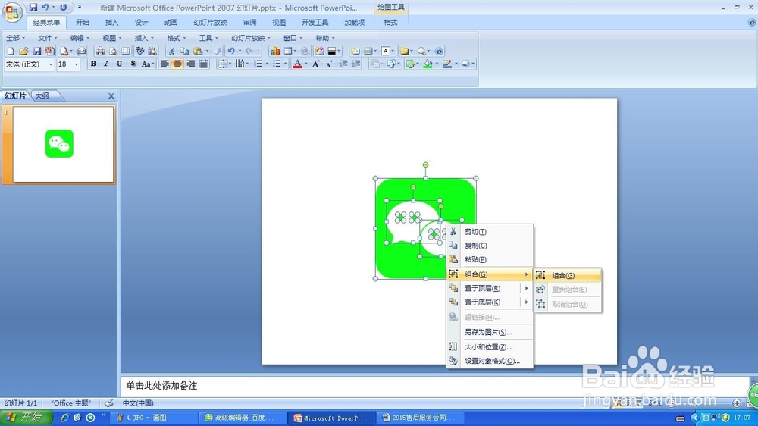Viewport: 758px width, 426px height.
Task: Center align the text
Action: tap(177, 64)
